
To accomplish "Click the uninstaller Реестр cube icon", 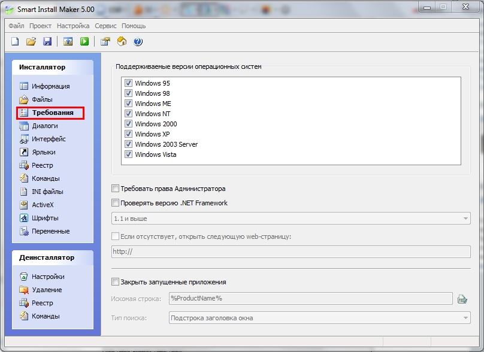I will click(24, 303).
